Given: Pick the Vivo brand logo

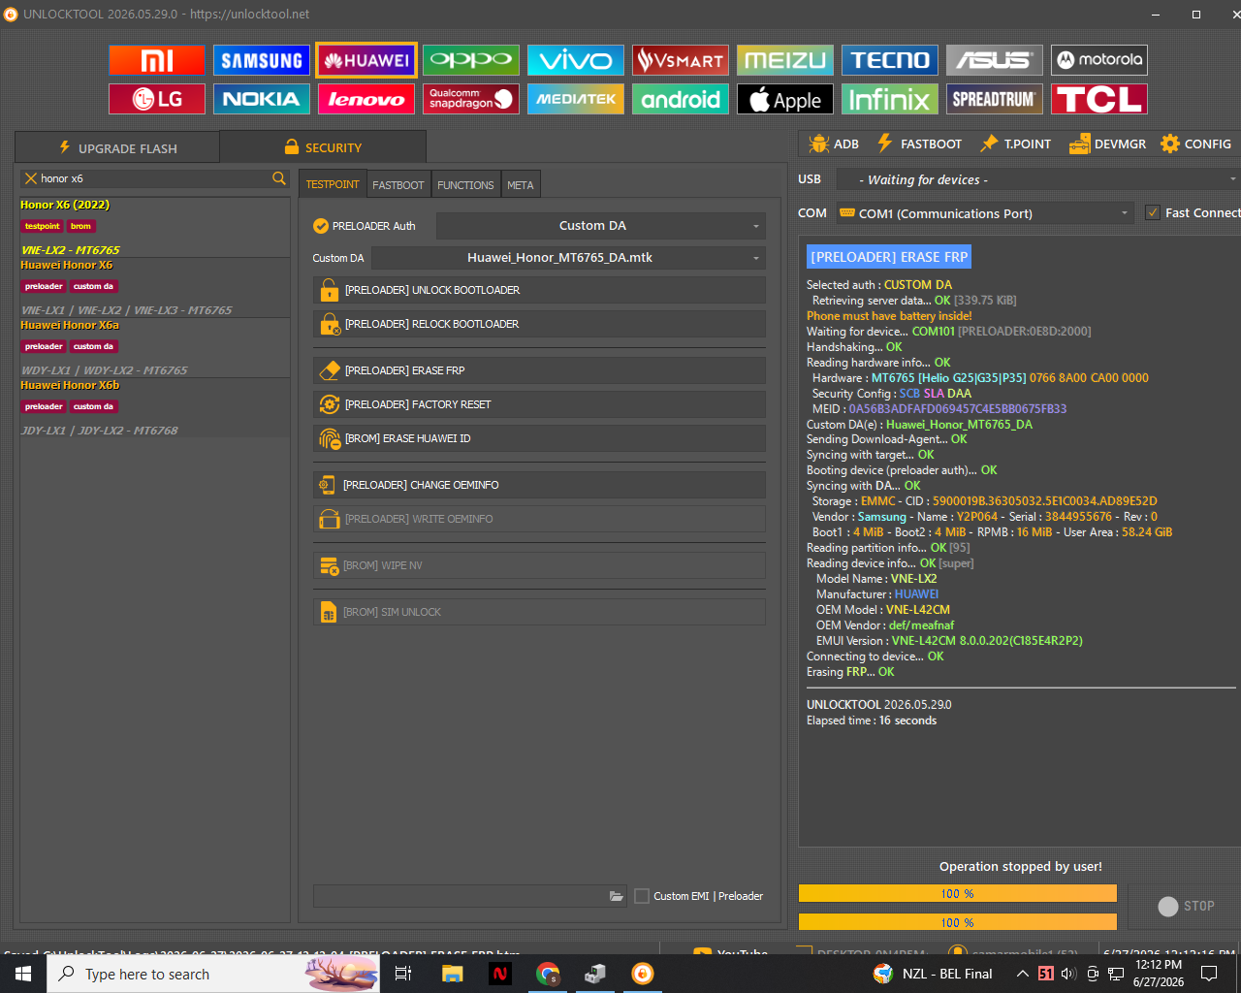Looking at the screenshot, I should coord(576,60).
